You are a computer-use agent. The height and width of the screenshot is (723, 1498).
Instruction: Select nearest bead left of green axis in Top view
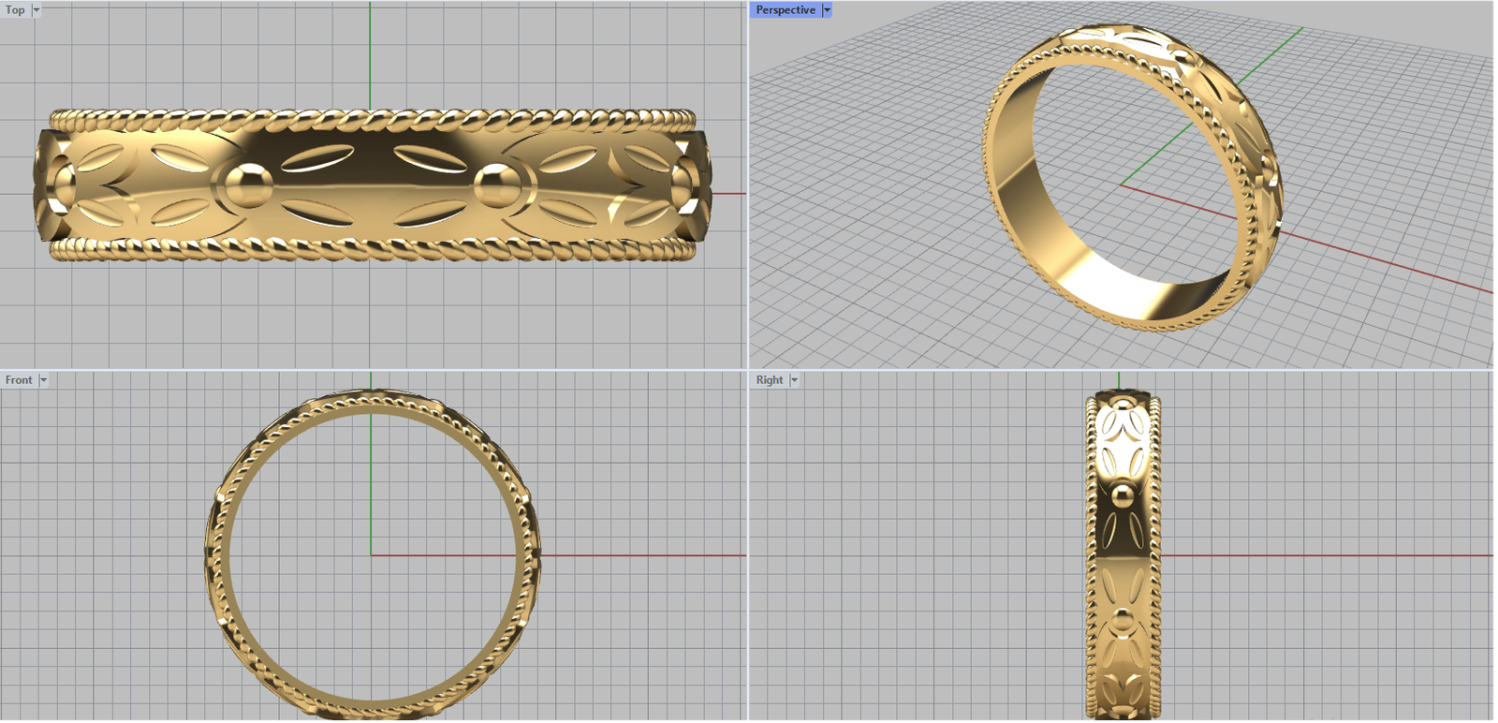coord(243,185)
